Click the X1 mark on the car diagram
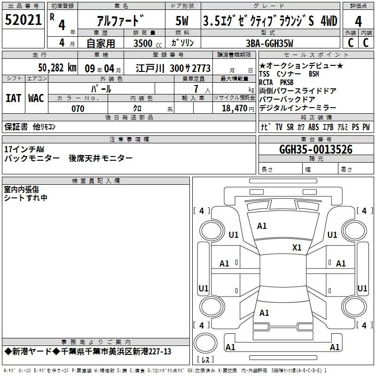 pos(297,248)
